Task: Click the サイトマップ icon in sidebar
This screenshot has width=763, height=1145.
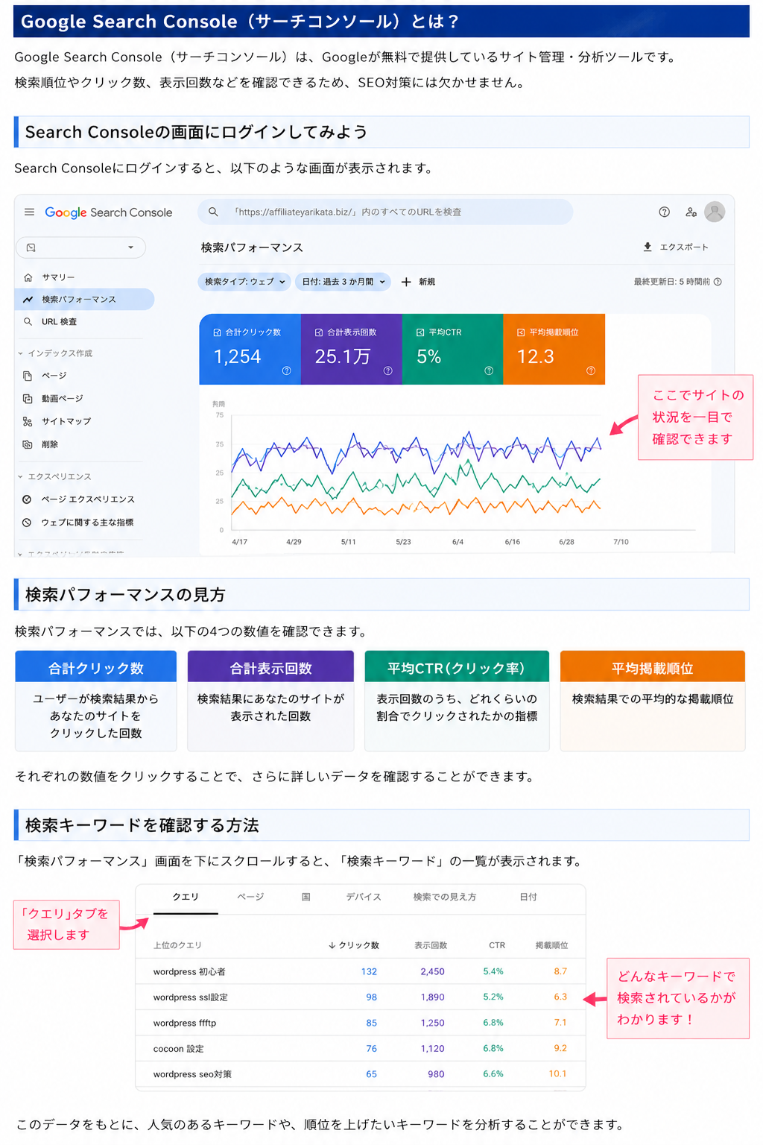Action: pos(28,422)
